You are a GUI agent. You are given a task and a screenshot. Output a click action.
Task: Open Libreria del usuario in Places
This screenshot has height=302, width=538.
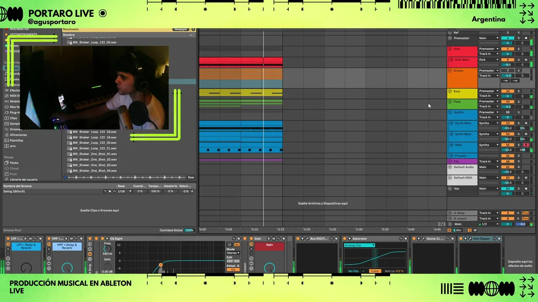point(24,180)
